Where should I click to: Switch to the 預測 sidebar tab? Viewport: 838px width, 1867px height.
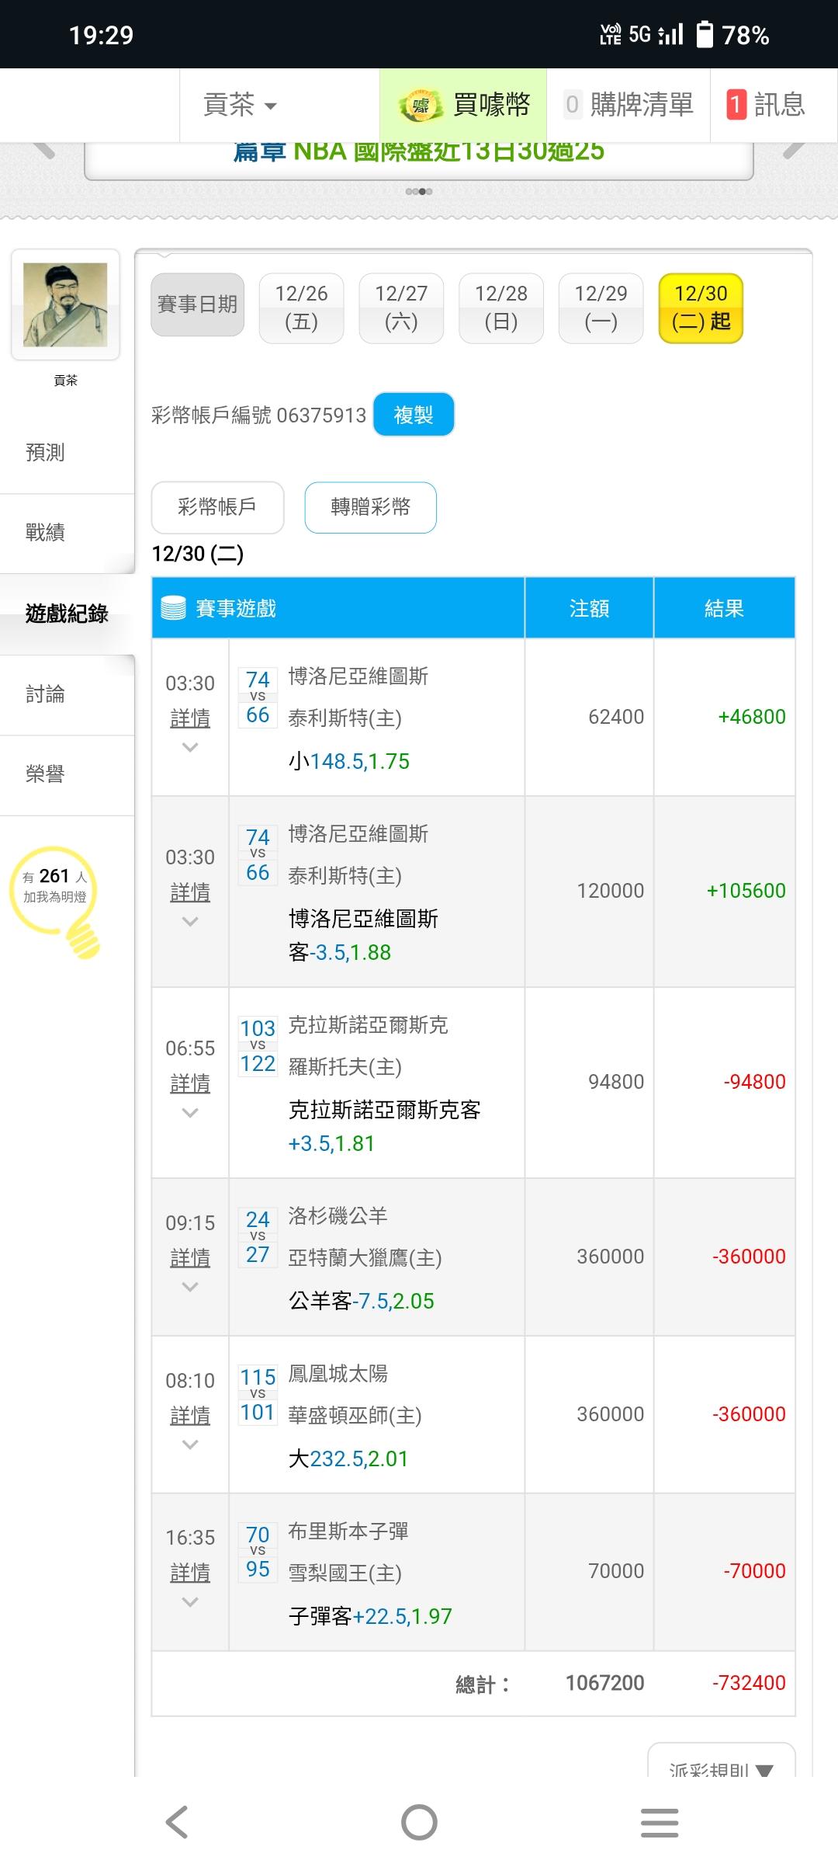point(45,453)
